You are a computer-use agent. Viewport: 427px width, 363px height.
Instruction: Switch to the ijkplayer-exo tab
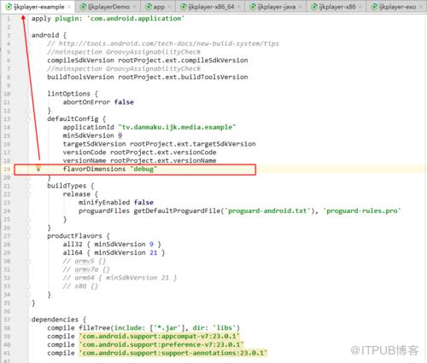pyautogui.click(x=397, y=7)
